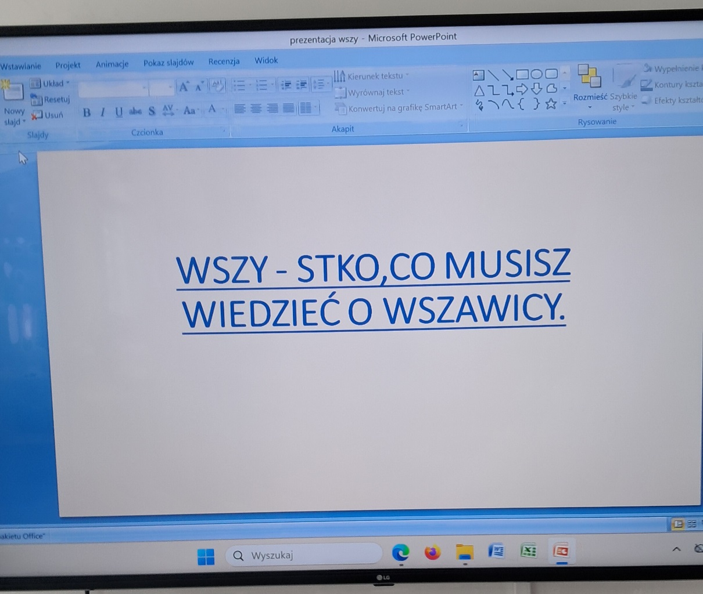703x594 pixels.
Task: Click the center text alignment icon
Action: tap(256, 108)
